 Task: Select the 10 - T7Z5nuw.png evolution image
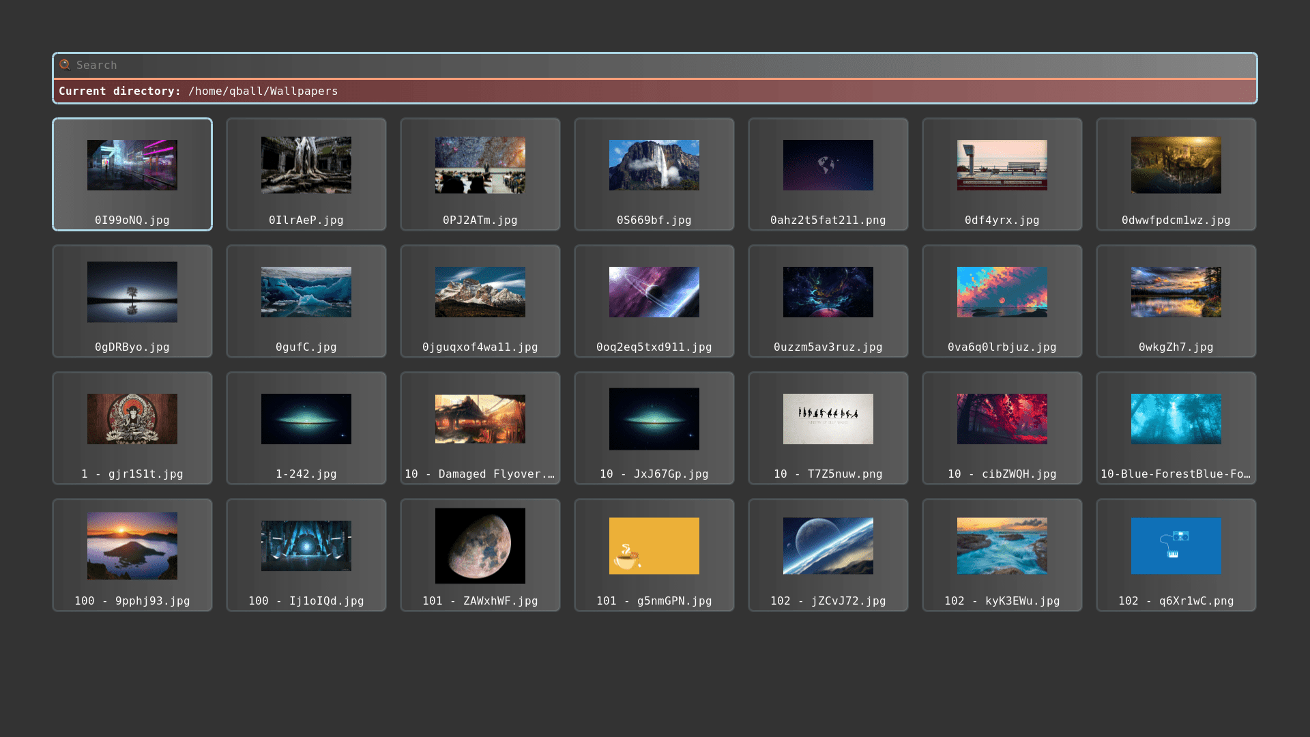click(x=828, y=428)
